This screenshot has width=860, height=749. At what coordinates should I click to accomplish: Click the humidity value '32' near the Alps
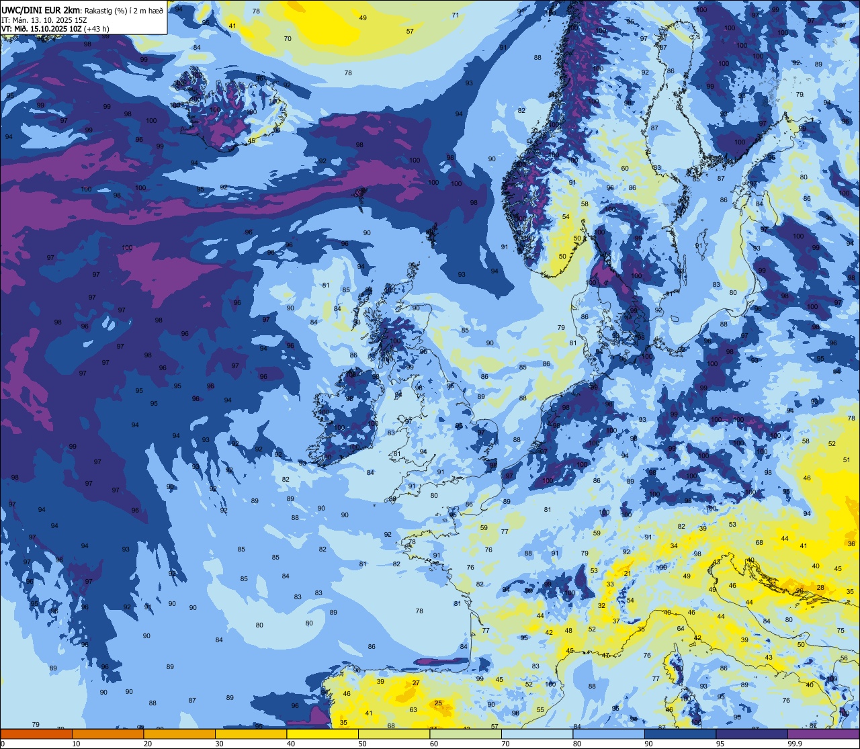click(602, 605)
